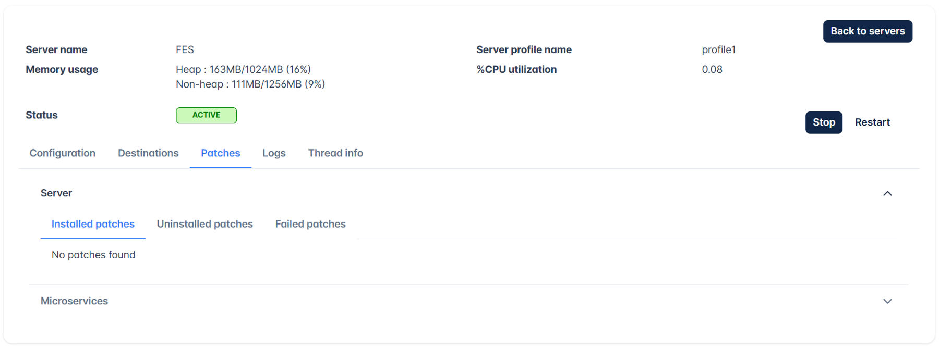The width and height of the screenshot is (939, 348).
Task: Select the Installed patches sub-tab
Action: pos(93,224)
